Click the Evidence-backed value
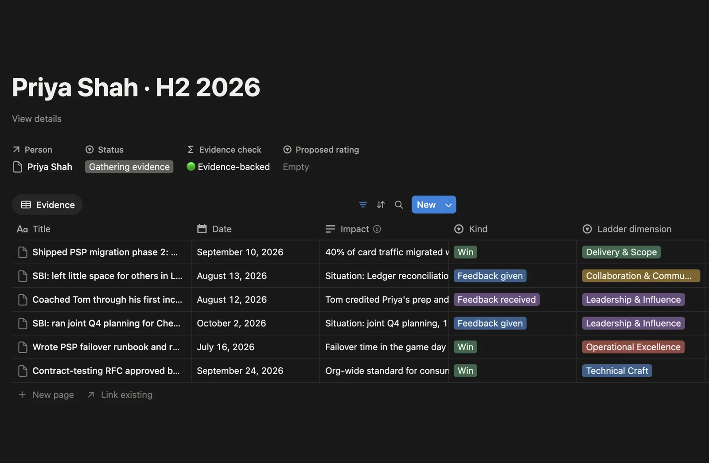709x463 pixels. tap(228, 167)
